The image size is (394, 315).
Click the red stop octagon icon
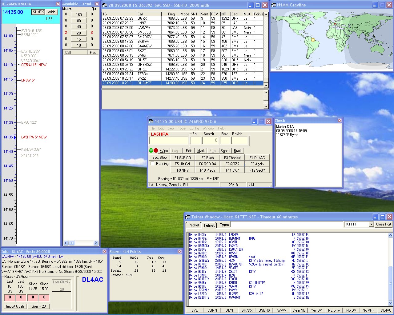pyautogui.click(x=156, y=150)
